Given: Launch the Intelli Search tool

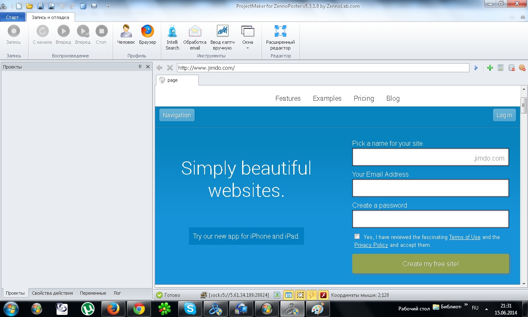Looking at the screenshot, I should pos(172,37).
